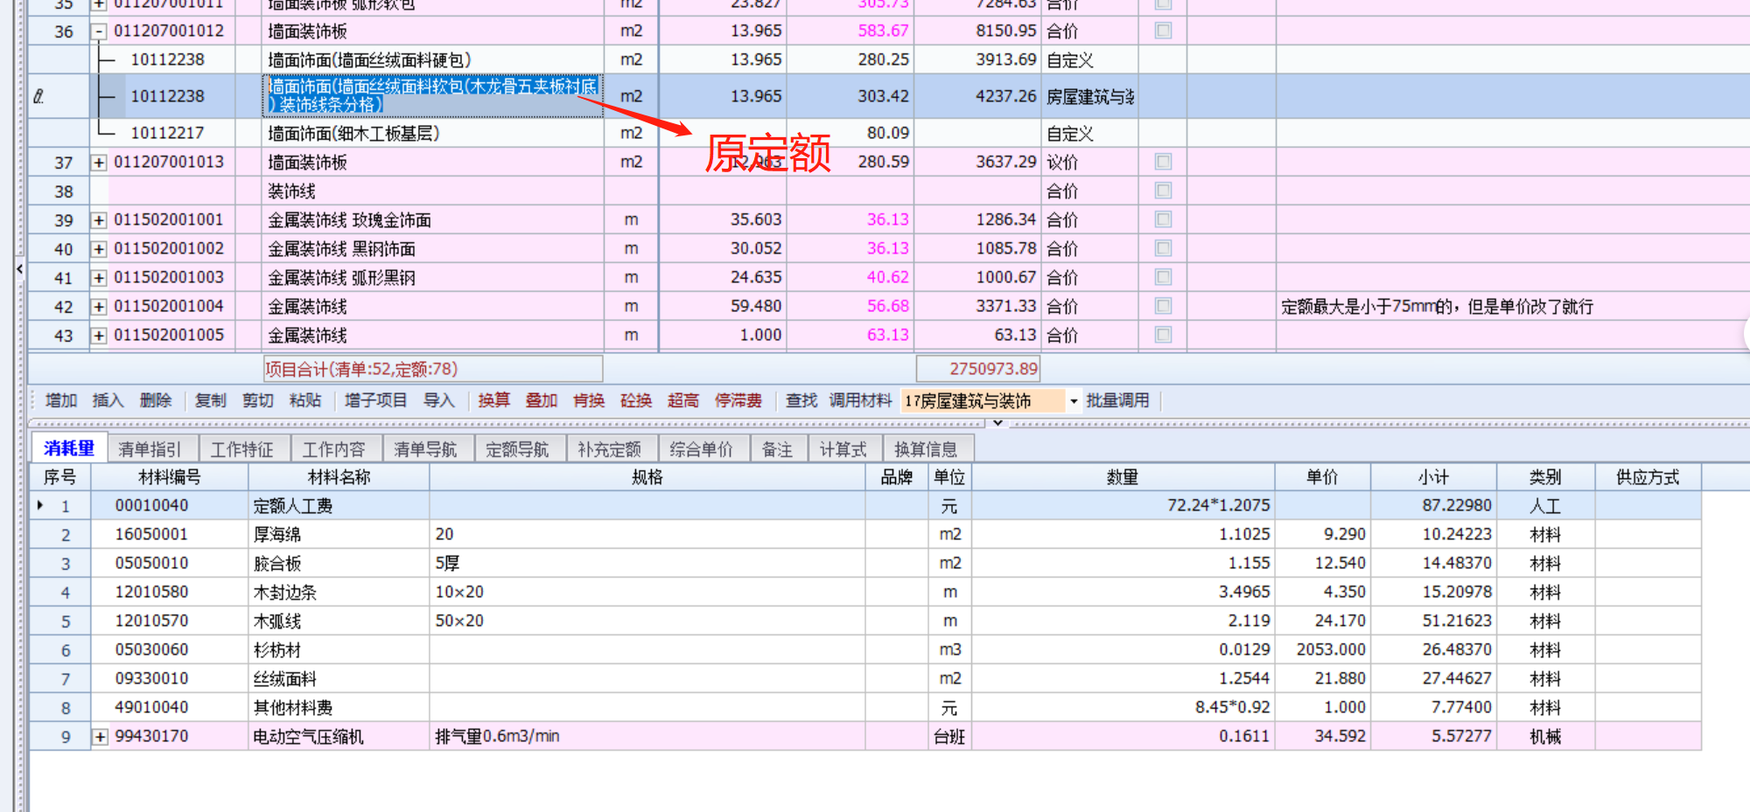Tick the checkbox in row 41
The width and height of the screenshot is (1750, 812).
1163,277
